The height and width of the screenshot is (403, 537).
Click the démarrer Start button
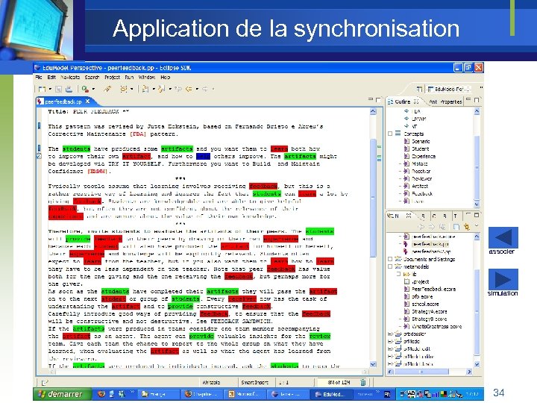pos(63,394)
